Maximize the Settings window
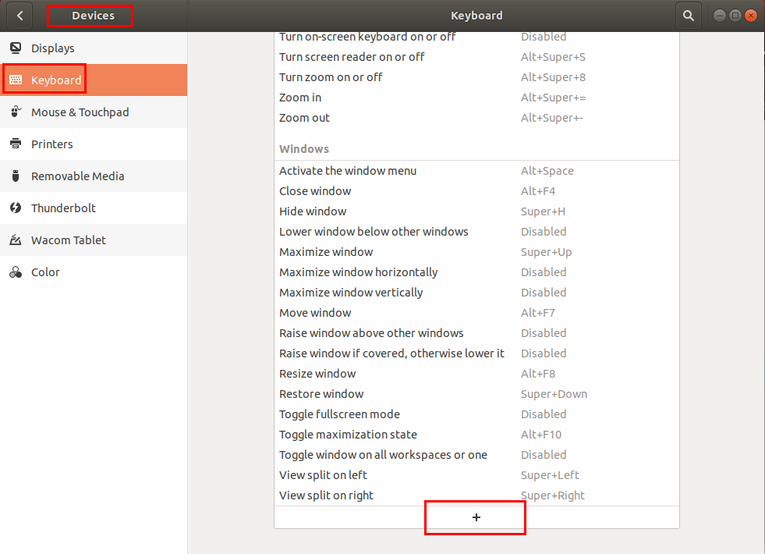 [735, 16]
